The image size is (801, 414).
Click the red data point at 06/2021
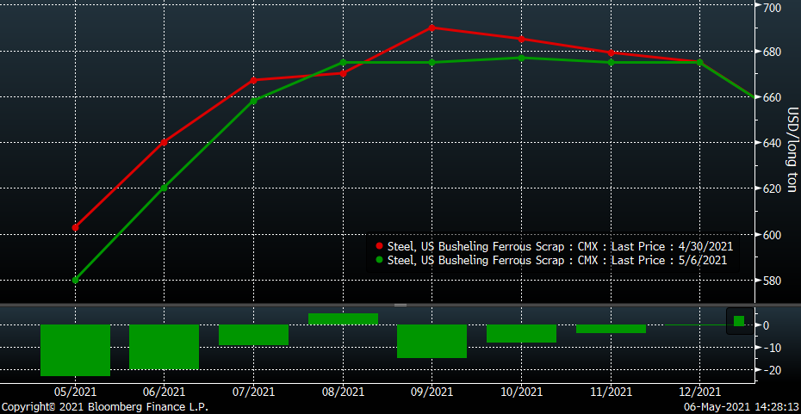pos(165,142)
